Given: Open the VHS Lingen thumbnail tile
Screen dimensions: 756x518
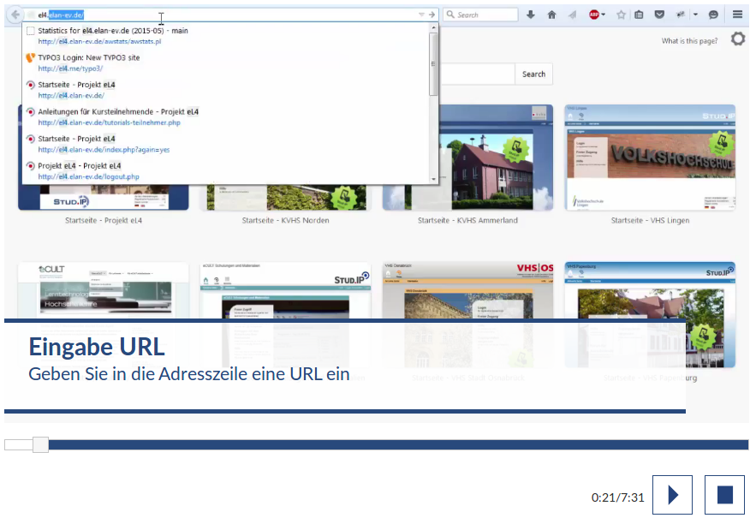Looking at the screenshot, I should pyautogui.click(x=650, y=158).
